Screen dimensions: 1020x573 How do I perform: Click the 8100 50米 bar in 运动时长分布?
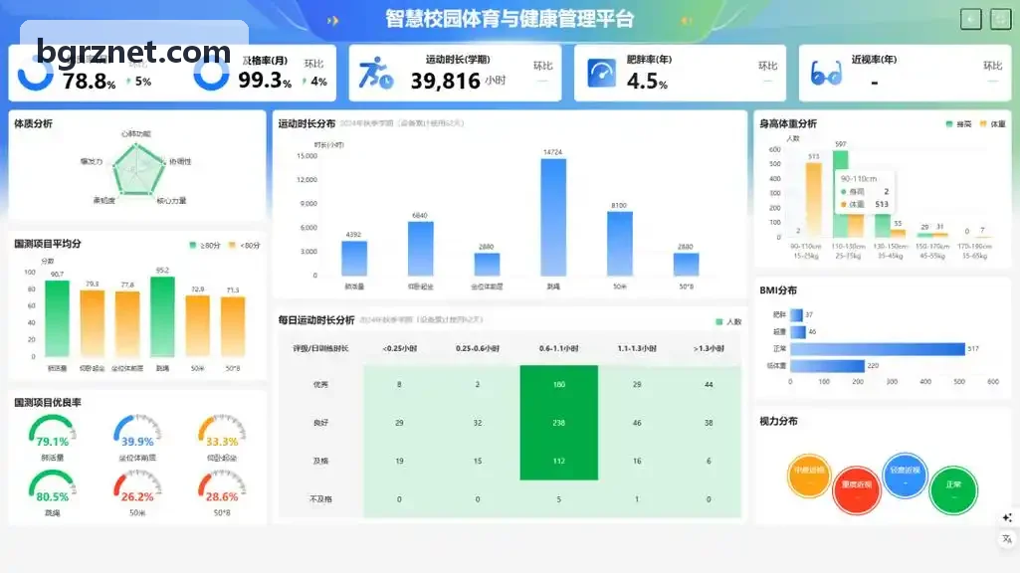coord(619,244)
